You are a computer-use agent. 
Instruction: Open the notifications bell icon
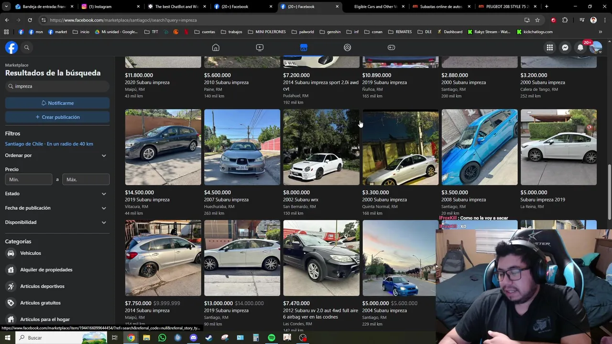[x=580, y=47]
